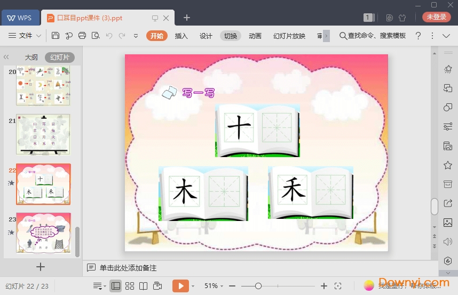Select slide 21 thumbnail
The image size is (458, 295).
pos(43,134)
